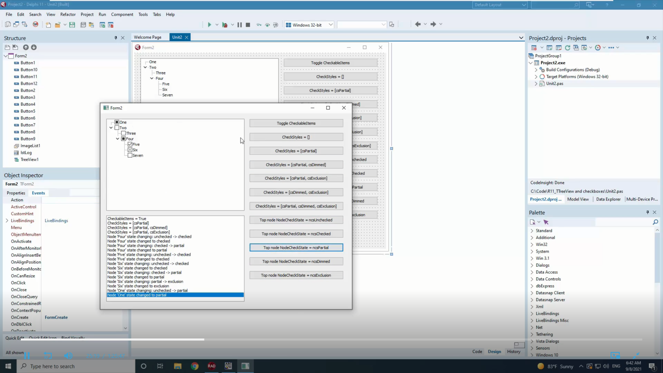
Task: Click the Run (green play) toolbar icon
Action: [x=209, y=25]
